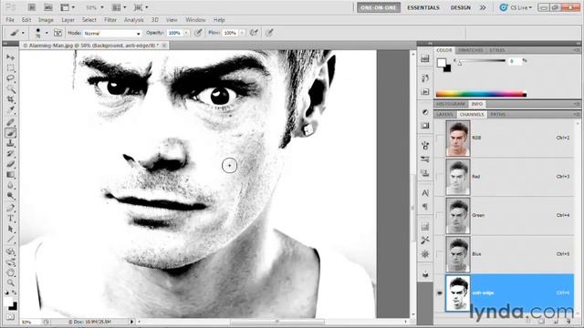The height and width of the screenshot is (328, 584).
Task: Select the Lasso tool
Action: click(x=10, y=78)
